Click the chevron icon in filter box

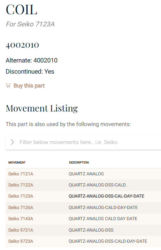coord(12,142)
